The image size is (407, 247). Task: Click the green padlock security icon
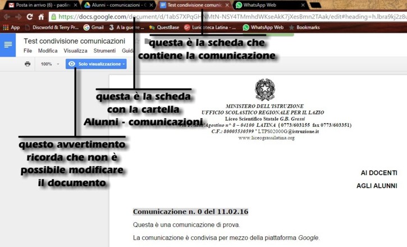(x=53, y=17)
